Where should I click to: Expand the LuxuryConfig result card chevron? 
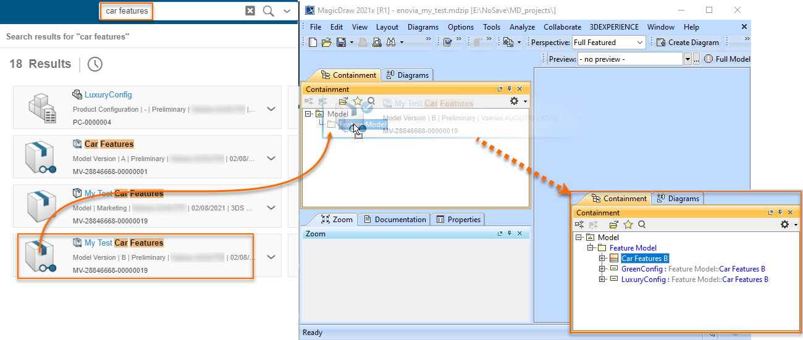[x=271, y=109]
